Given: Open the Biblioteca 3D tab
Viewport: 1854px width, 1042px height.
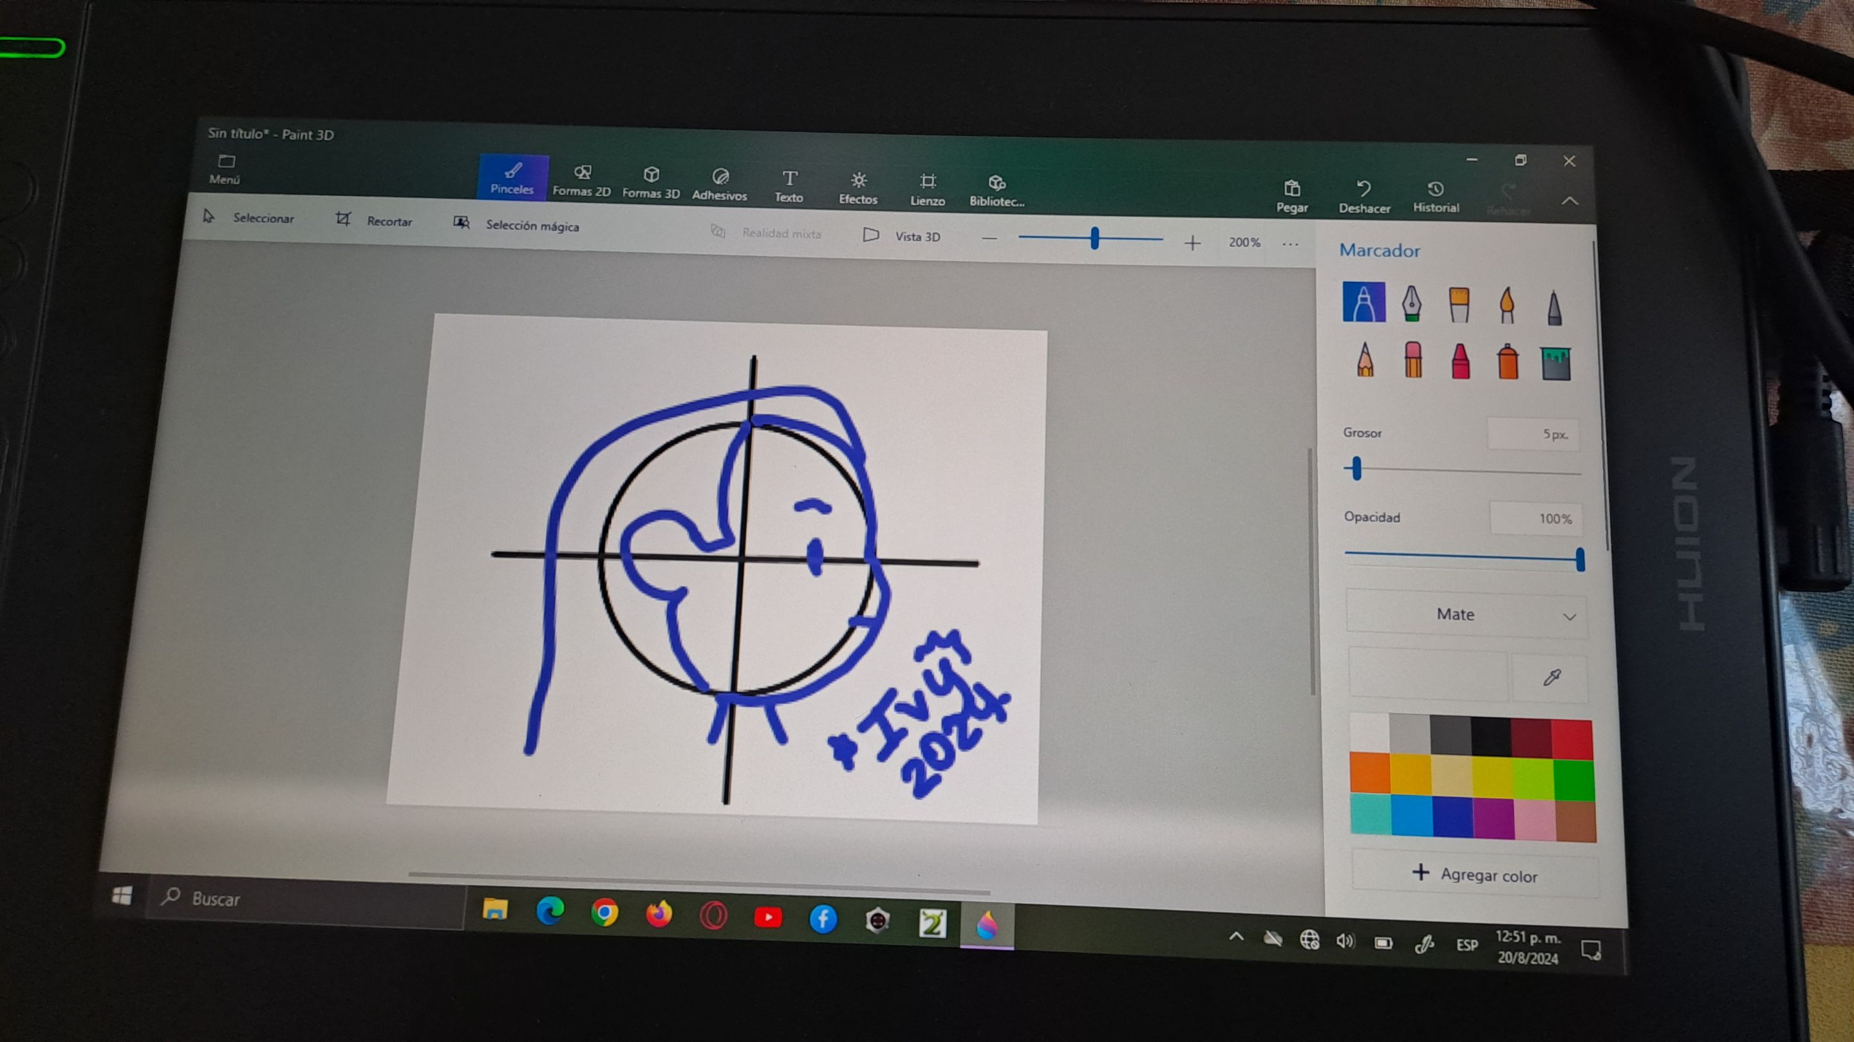Looking at the screenshot, I should [997, 191].
